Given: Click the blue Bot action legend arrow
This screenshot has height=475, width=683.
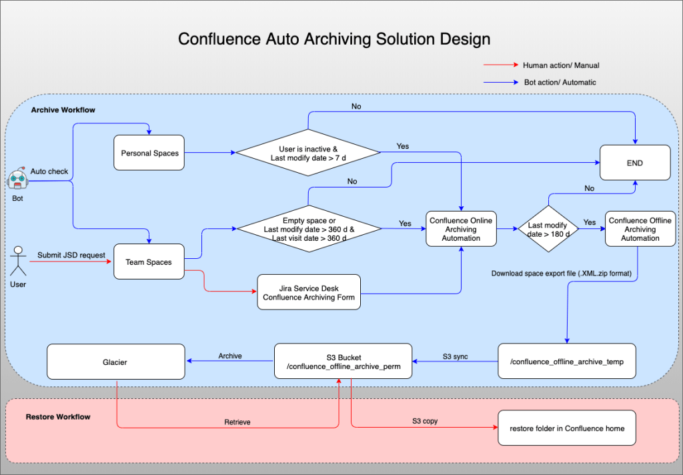Looking at the screenshot, I should tap(502, 83).
